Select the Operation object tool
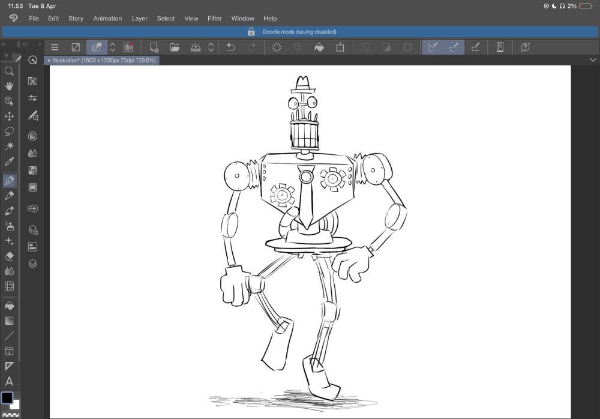600x419 pixels. [9, 101]
